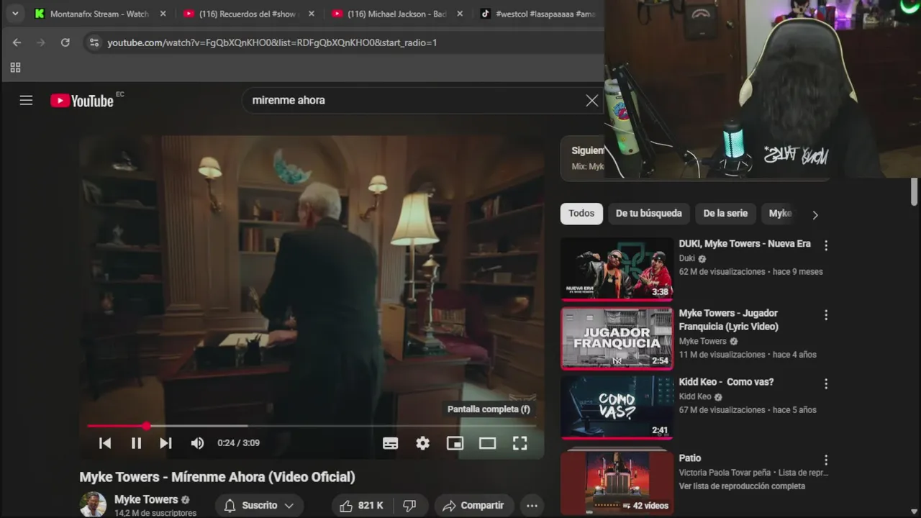Open Nueva Era video thumbnail
This screenshot has height=518, width=921.
(x=617, y=269)
